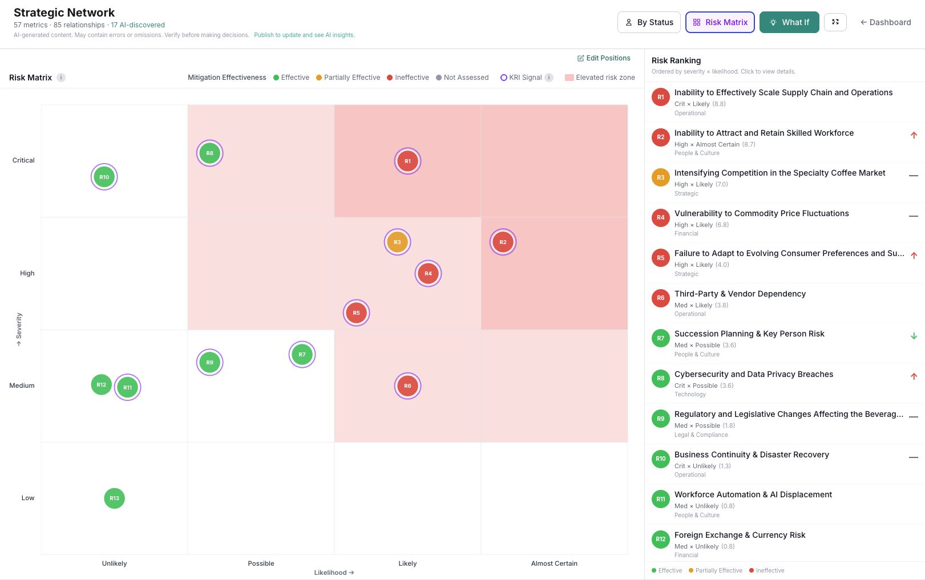Click the fullscreen expand icon in the toolbar

pos(835,22)
